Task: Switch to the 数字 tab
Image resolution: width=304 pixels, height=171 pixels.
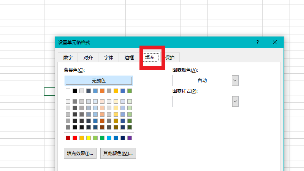Action: pos(68,58)
